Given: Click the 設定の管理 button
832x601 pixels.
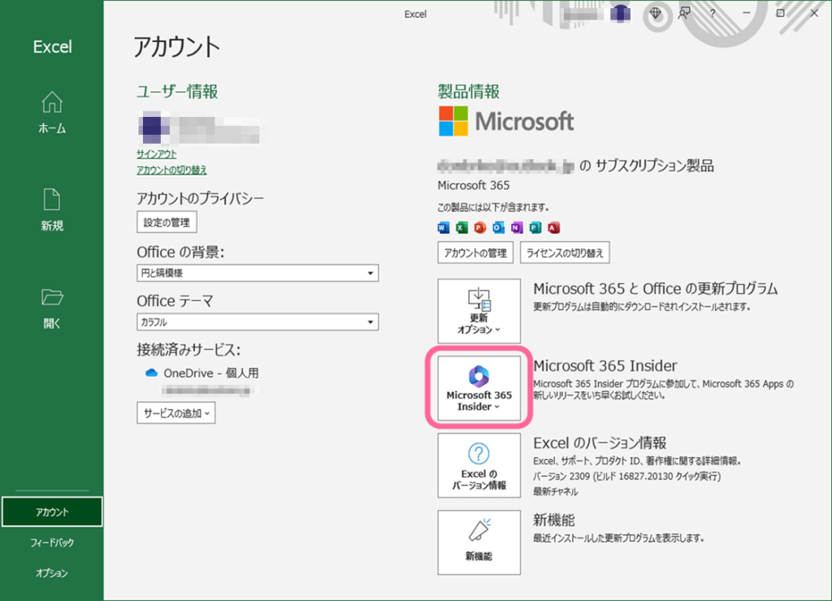Looking at the screenshot, I should (x=167, y=223).
